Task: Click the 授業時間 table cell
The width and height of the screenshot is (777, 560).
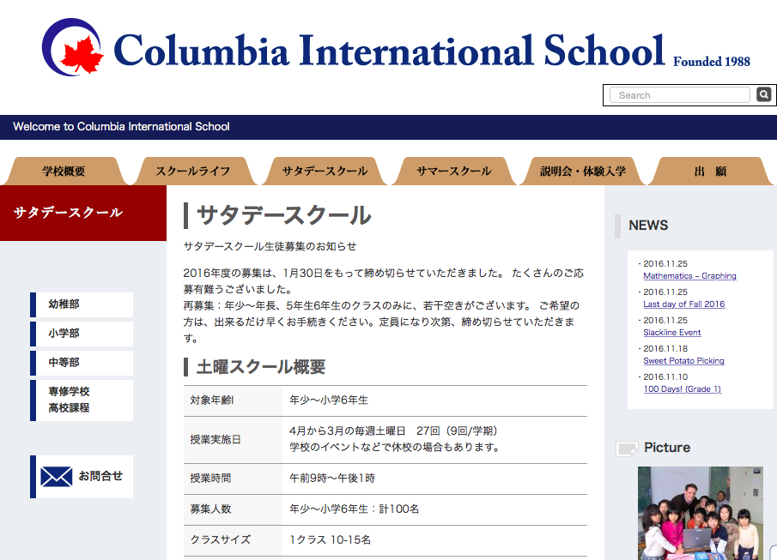Action: [233, 479]
